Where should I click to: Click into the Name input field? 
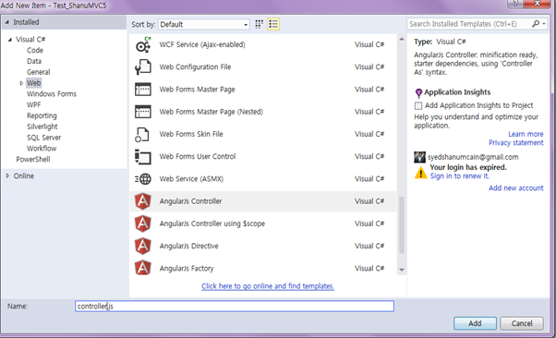235,306
